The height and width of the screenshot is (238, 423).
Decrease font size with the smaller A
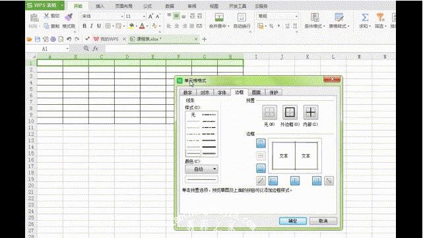pyautogui.click(x=158, y=16)
